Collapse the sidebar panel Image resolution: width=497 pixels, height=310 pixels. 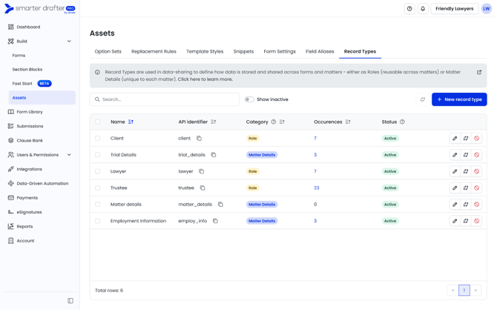(x=70, y=301)
